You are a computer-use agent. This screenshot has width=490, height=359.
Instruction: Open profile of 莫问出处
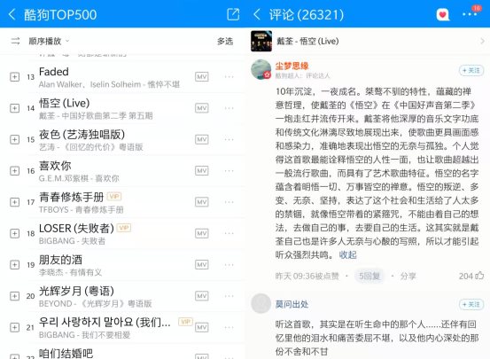292,304
